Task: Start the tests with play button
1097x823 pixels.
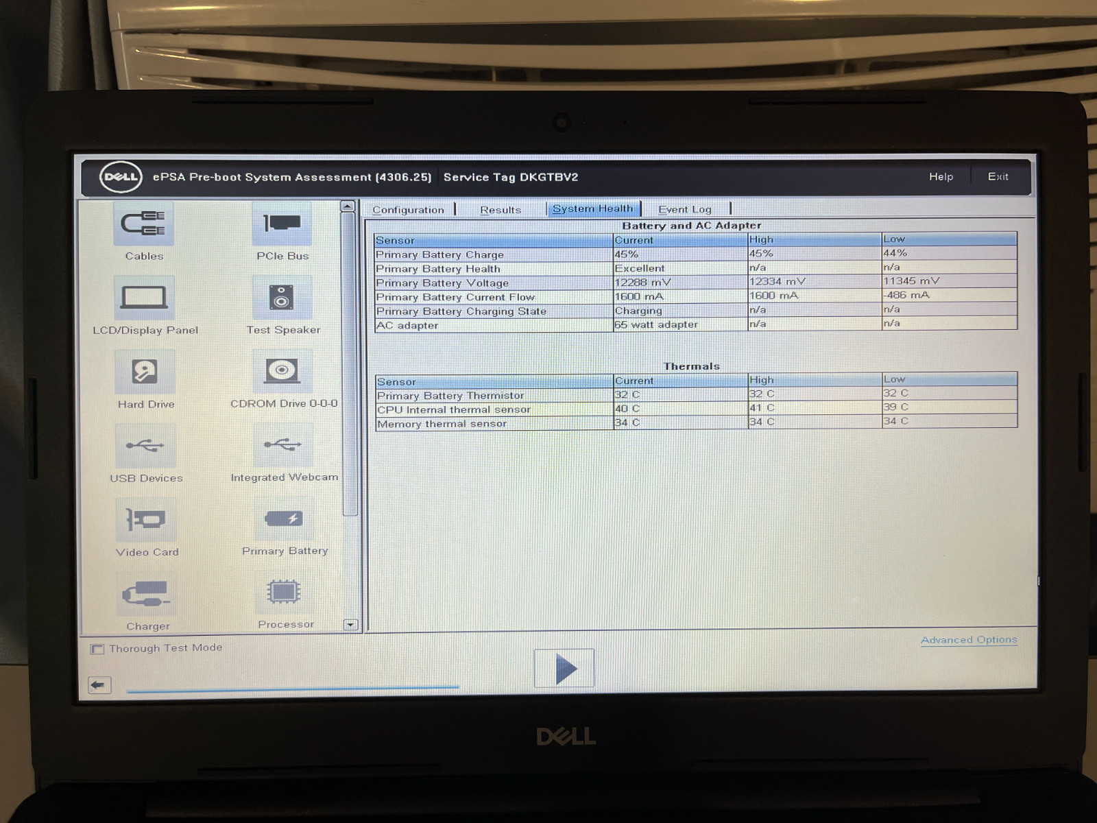Action: 564,668
